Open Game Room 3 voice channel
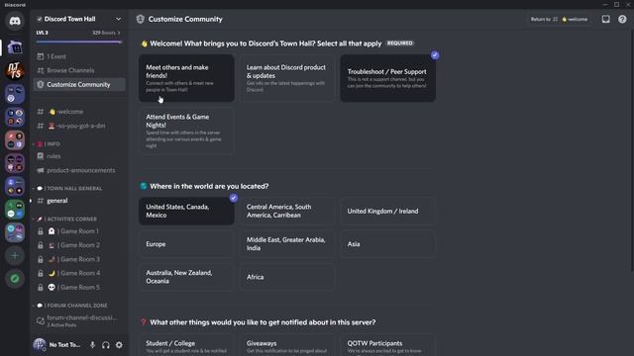The image size is (634, 356). point(79,259)
